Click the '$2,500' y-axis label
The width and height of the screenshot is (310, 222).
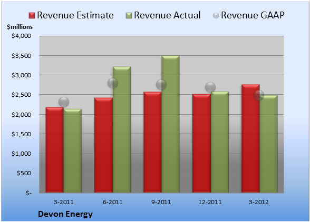tap(21, 95)
